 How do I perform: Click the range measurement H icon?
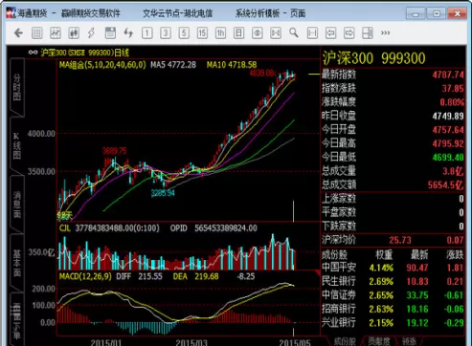pos(312,32)
